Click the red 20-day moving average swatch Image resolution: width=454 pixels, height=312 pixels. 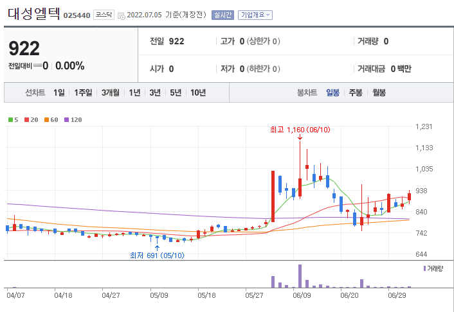[26, 119]
